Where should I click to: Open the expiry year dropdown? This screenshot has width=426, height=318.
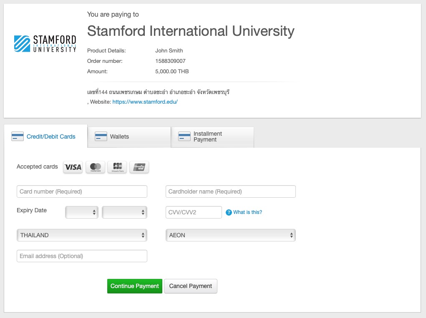(x=124, y=212)
